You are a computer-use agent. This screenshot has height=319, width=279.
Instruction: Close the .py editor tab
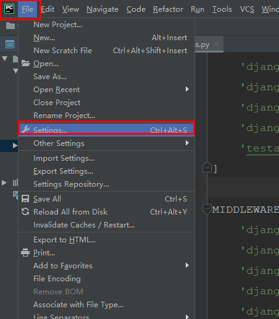(216, 44)
